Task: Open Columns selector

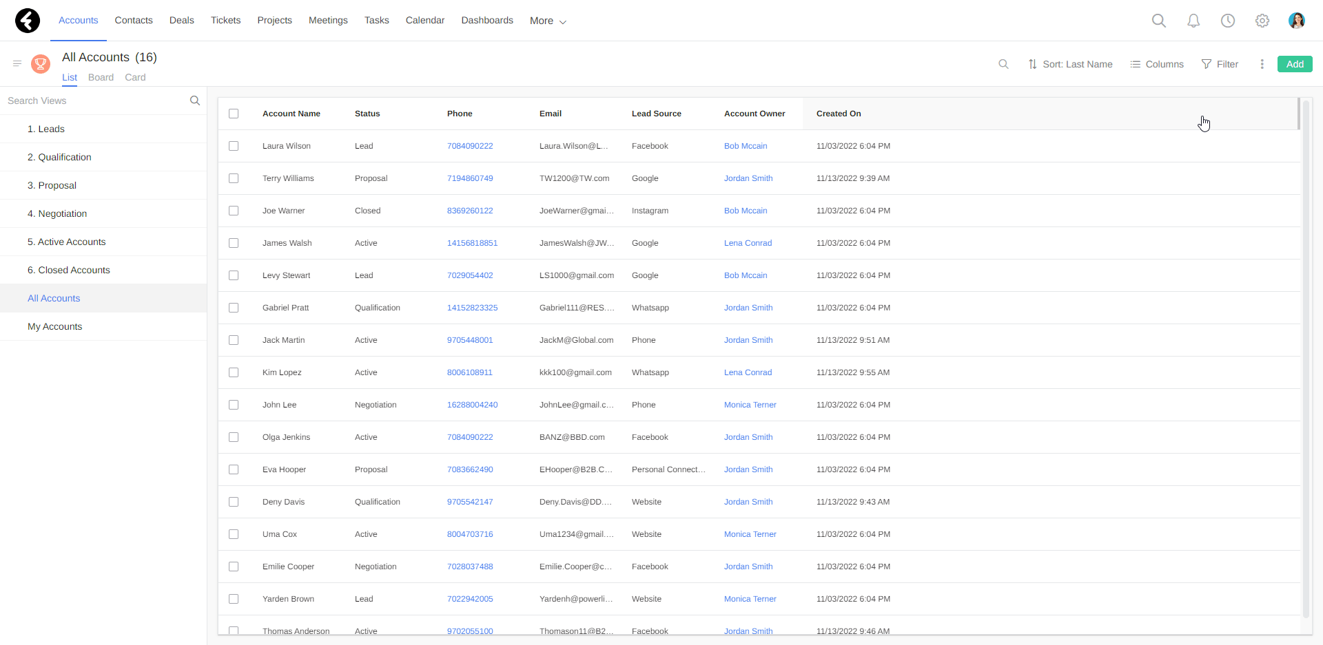Action: 1157,64
